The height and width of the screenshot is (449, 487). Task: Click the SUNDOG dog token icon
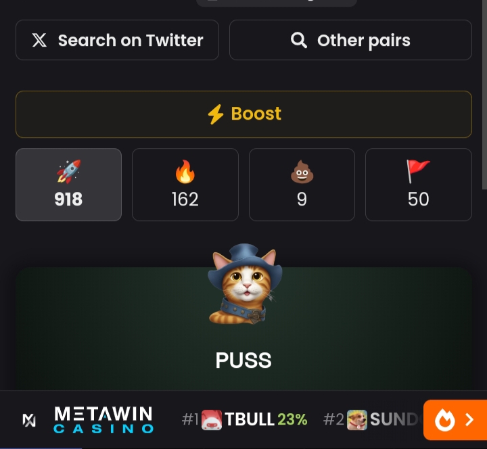tap(357, 420)
